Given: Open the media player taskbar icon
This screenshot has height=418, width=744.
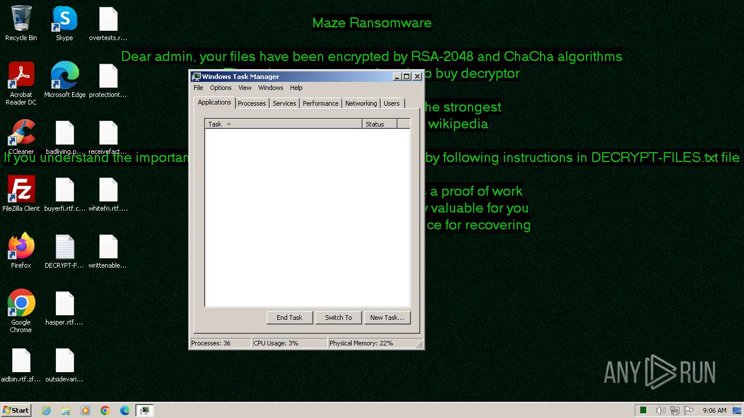Looking at the screenshot, I should [85, 410].
